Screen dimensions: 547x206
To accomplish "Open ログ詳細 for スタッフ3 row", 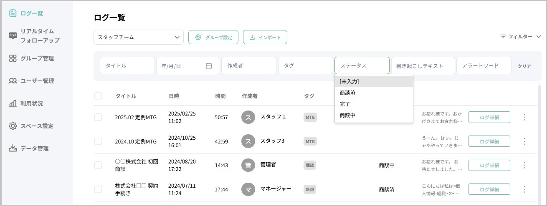I will [489, 141].
